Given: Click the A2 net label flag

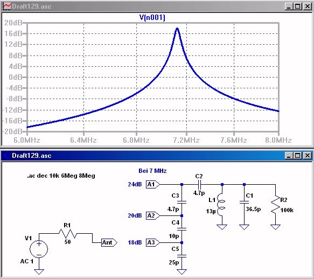Looking at the screenshot, I should 153,215.
